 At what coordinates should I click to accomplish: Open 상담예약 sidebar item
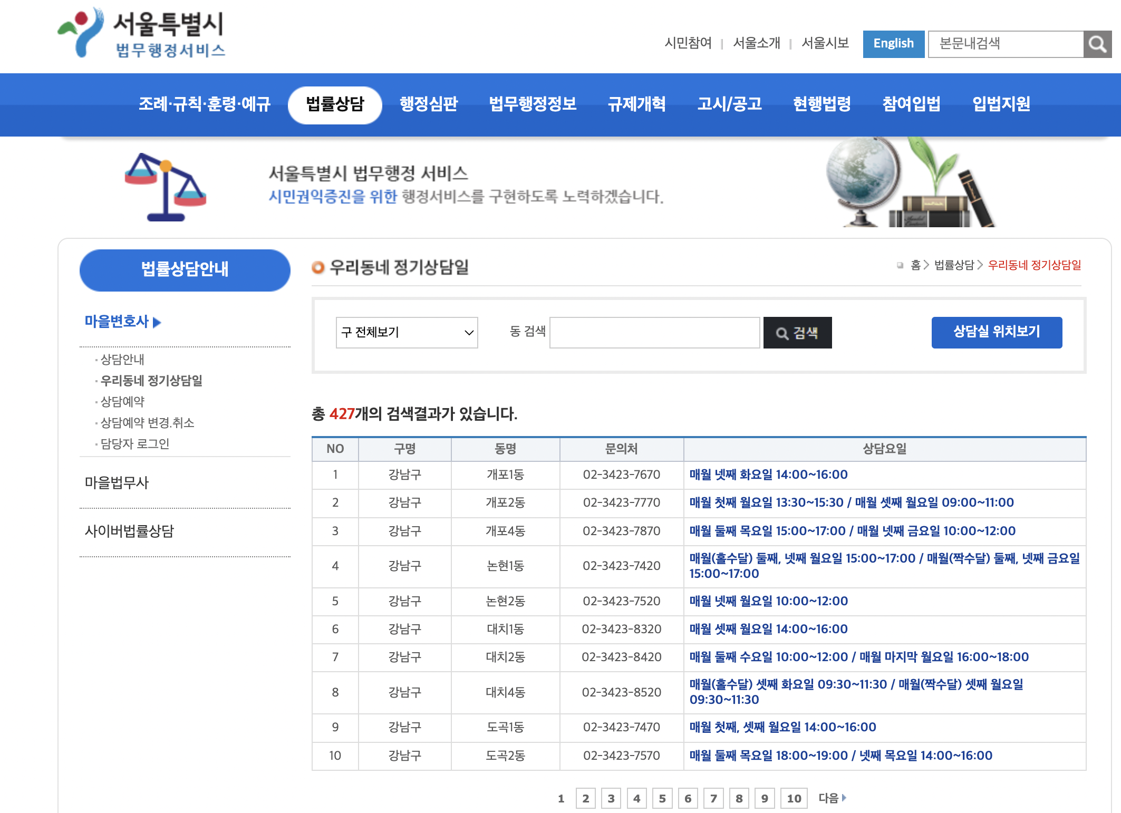point(122,402)
